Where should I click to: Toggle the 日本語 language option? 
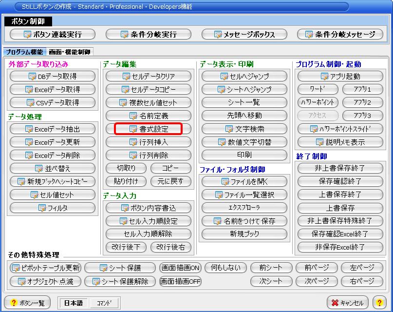74,303
